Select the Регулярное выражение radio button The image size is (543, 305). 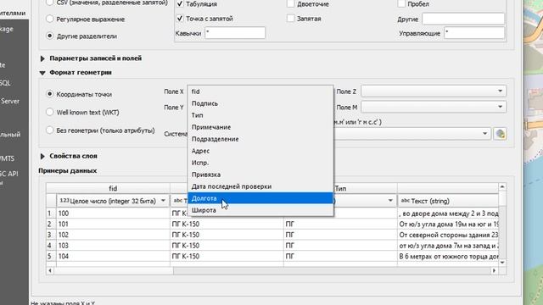[x=50, y=19]
